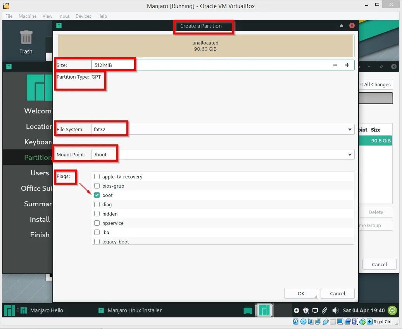
Task: Click the Sat 04 Apr clock
Action: click(x=364, y=310)
